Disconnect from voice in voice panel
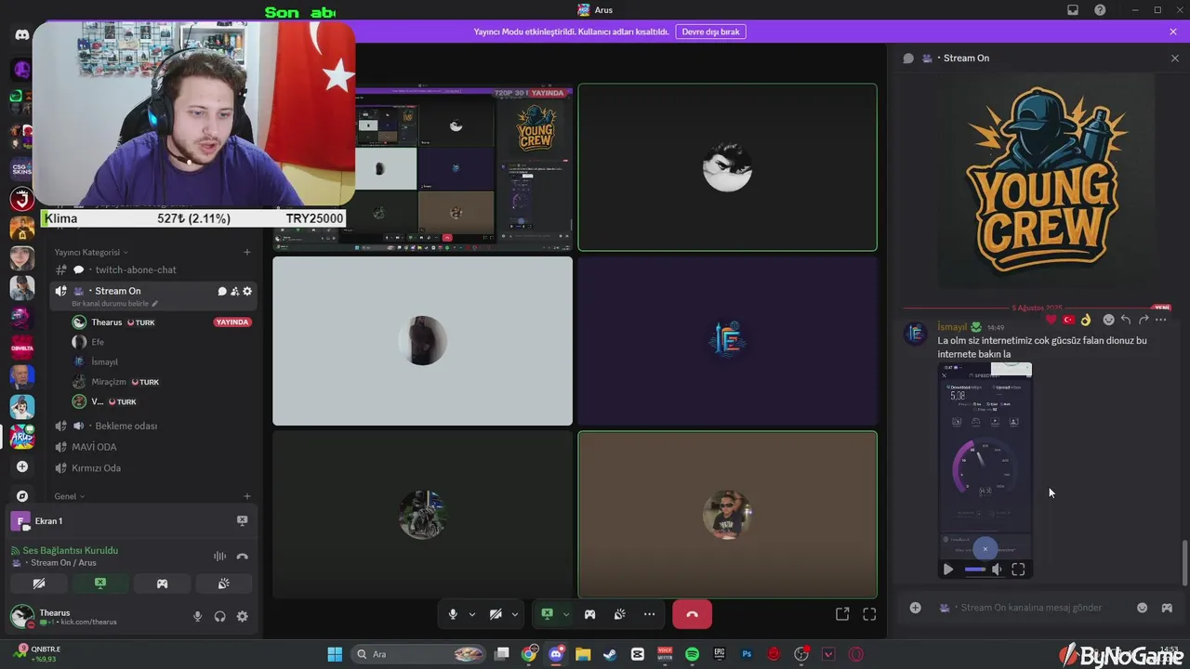 click(x=243, y=557)
